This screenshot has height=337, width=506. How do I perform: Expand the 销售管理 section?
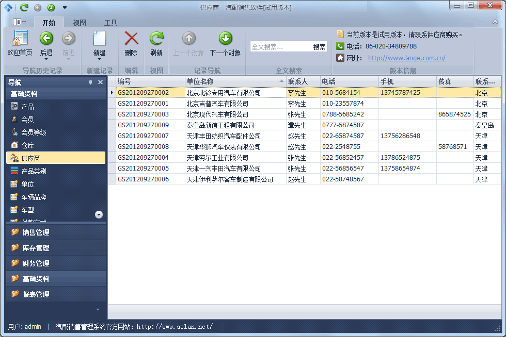(x=36, y=232)
